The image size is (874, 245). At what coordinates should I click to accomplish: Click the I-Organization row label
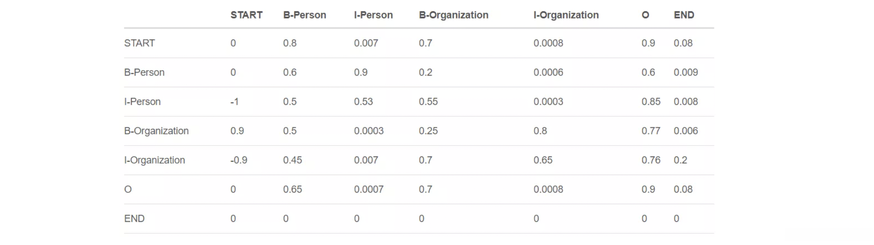155,160
